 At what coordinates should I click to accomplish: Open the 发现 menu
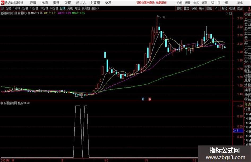coord(68,3)
